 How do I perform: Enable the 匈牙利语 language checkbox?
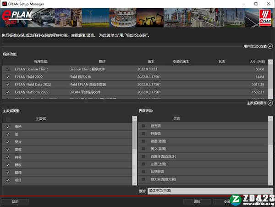click(x=143, y=172)
